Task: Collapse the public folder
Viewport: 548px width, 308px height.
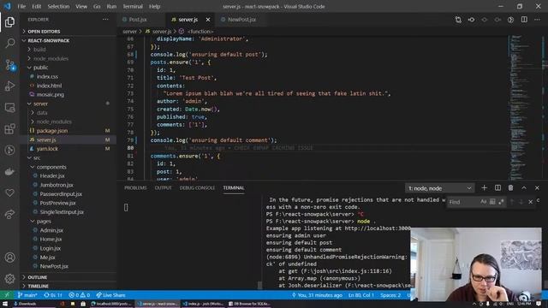Action: [68, 68]
